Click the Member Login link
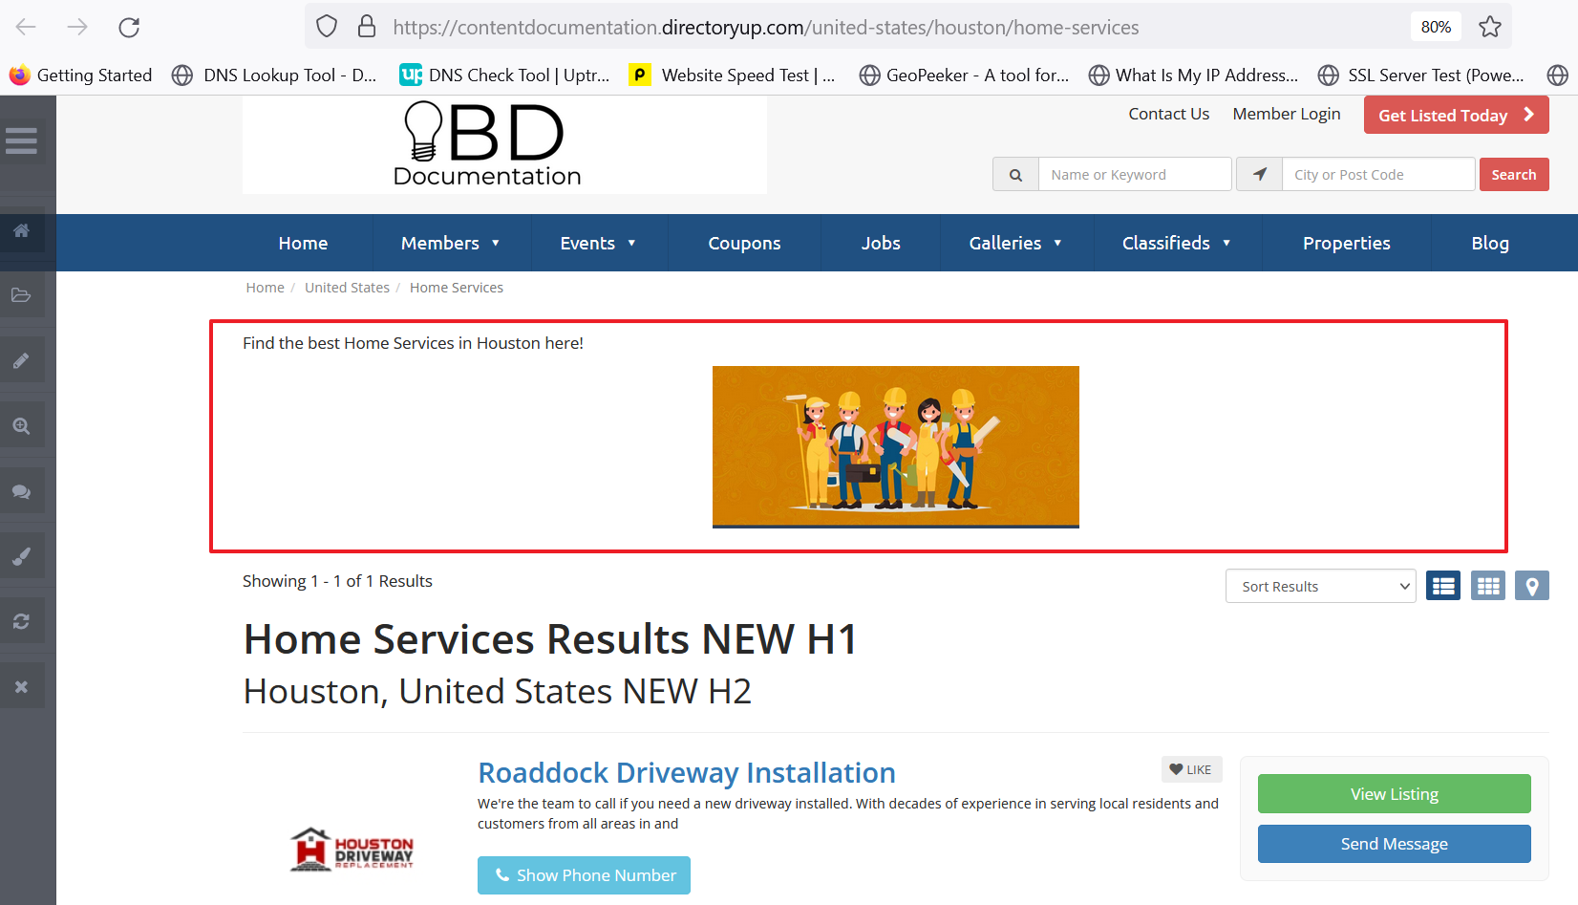This screenshot has width=1578, height=905. click(x=1286, y=114)
